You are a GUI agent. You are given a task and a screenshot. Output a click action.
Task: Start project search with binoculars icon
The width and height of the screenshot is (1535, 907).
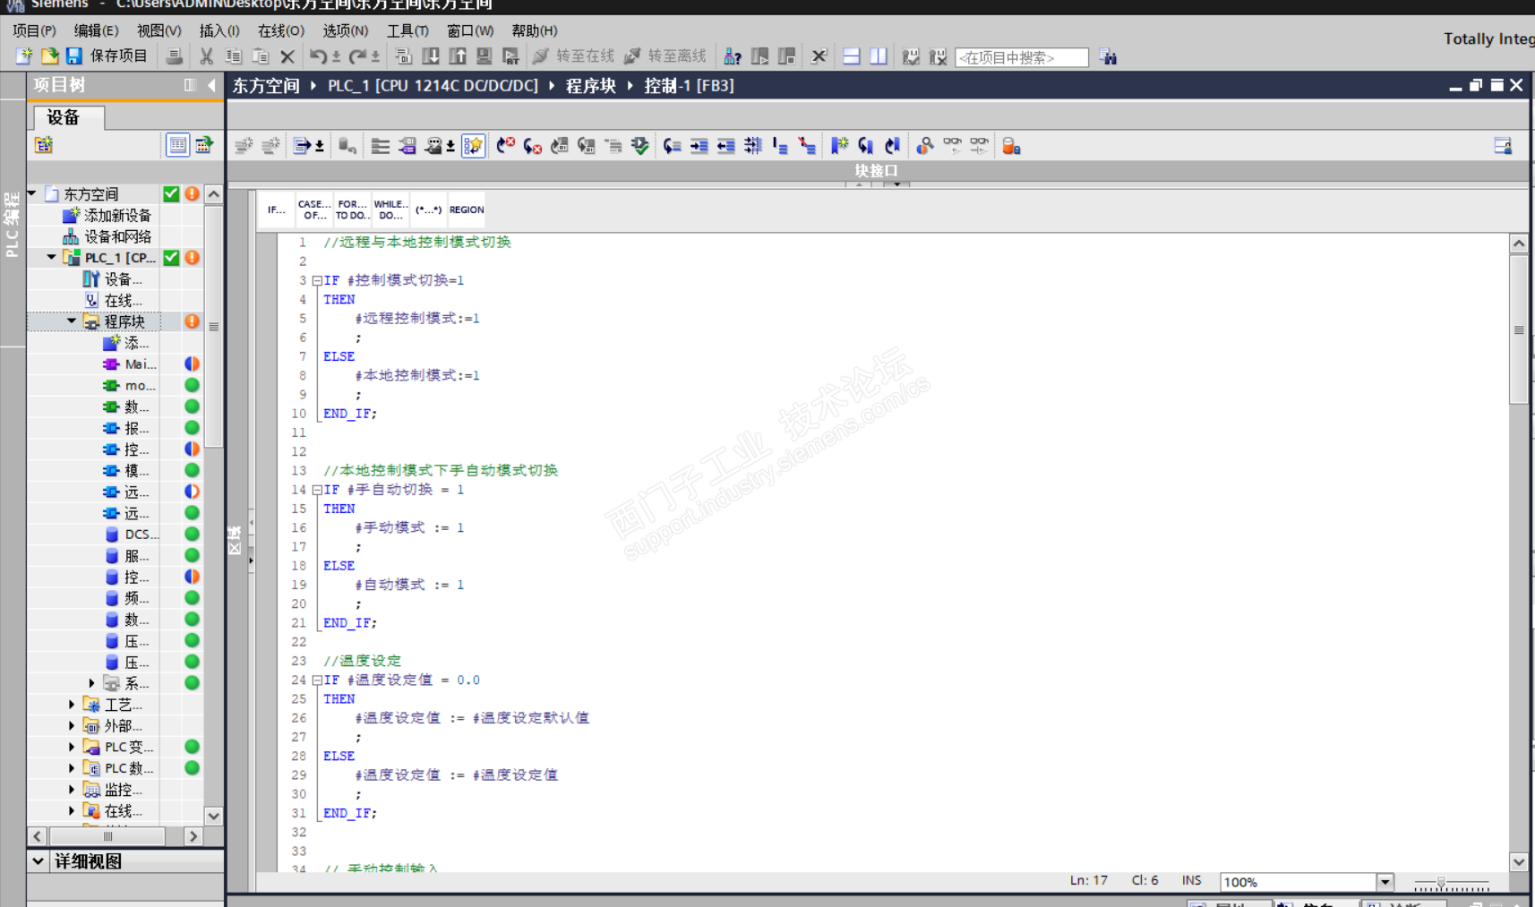(1108, 57)
